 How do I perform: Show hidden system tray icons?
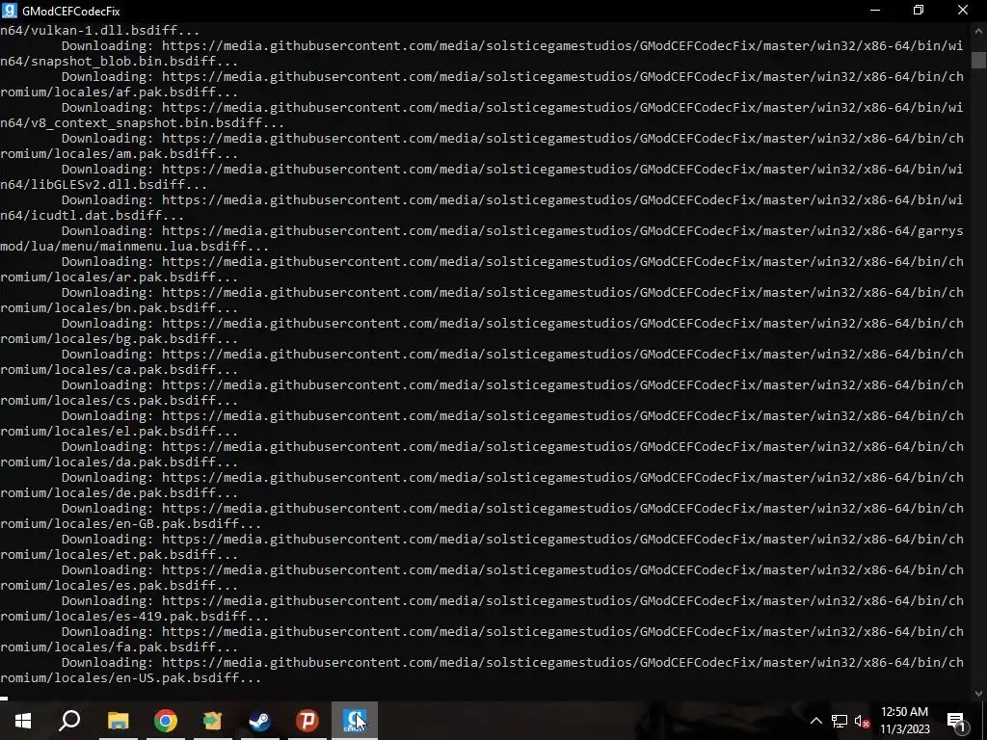[x=815, y=721]
